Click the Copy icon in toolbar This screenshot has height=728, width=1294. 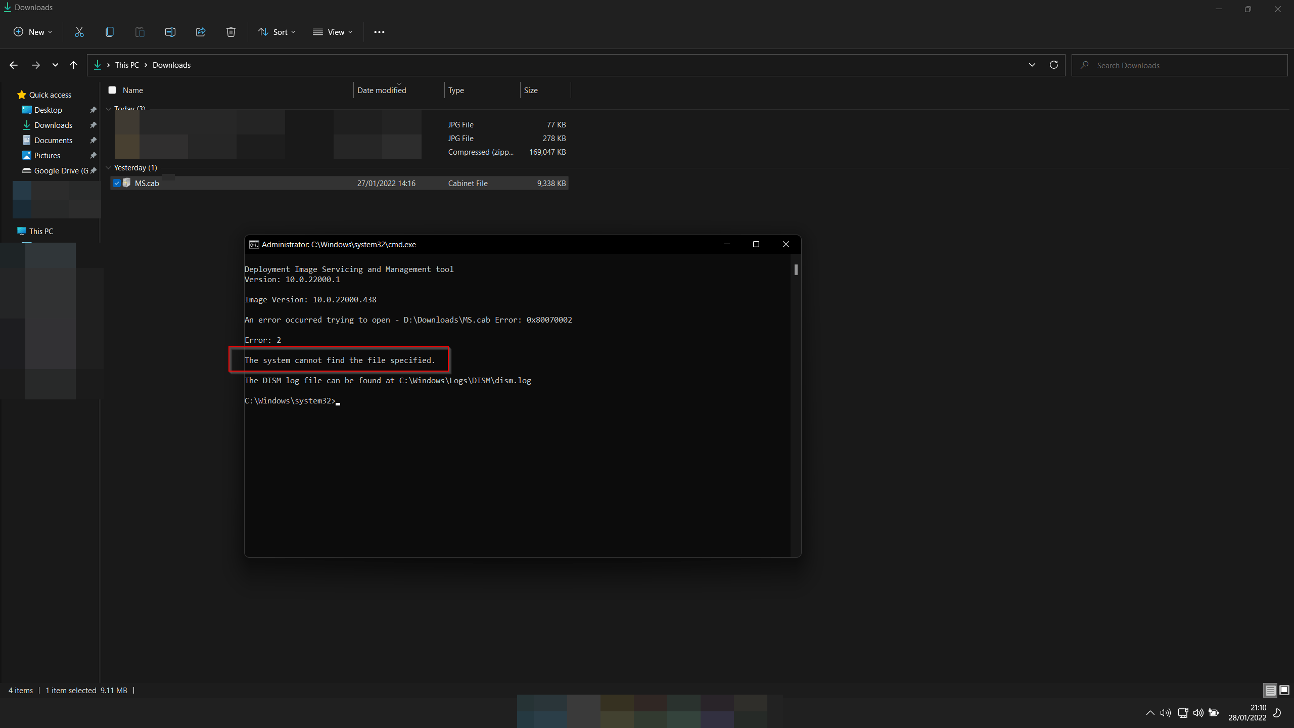tap(109, 32)
